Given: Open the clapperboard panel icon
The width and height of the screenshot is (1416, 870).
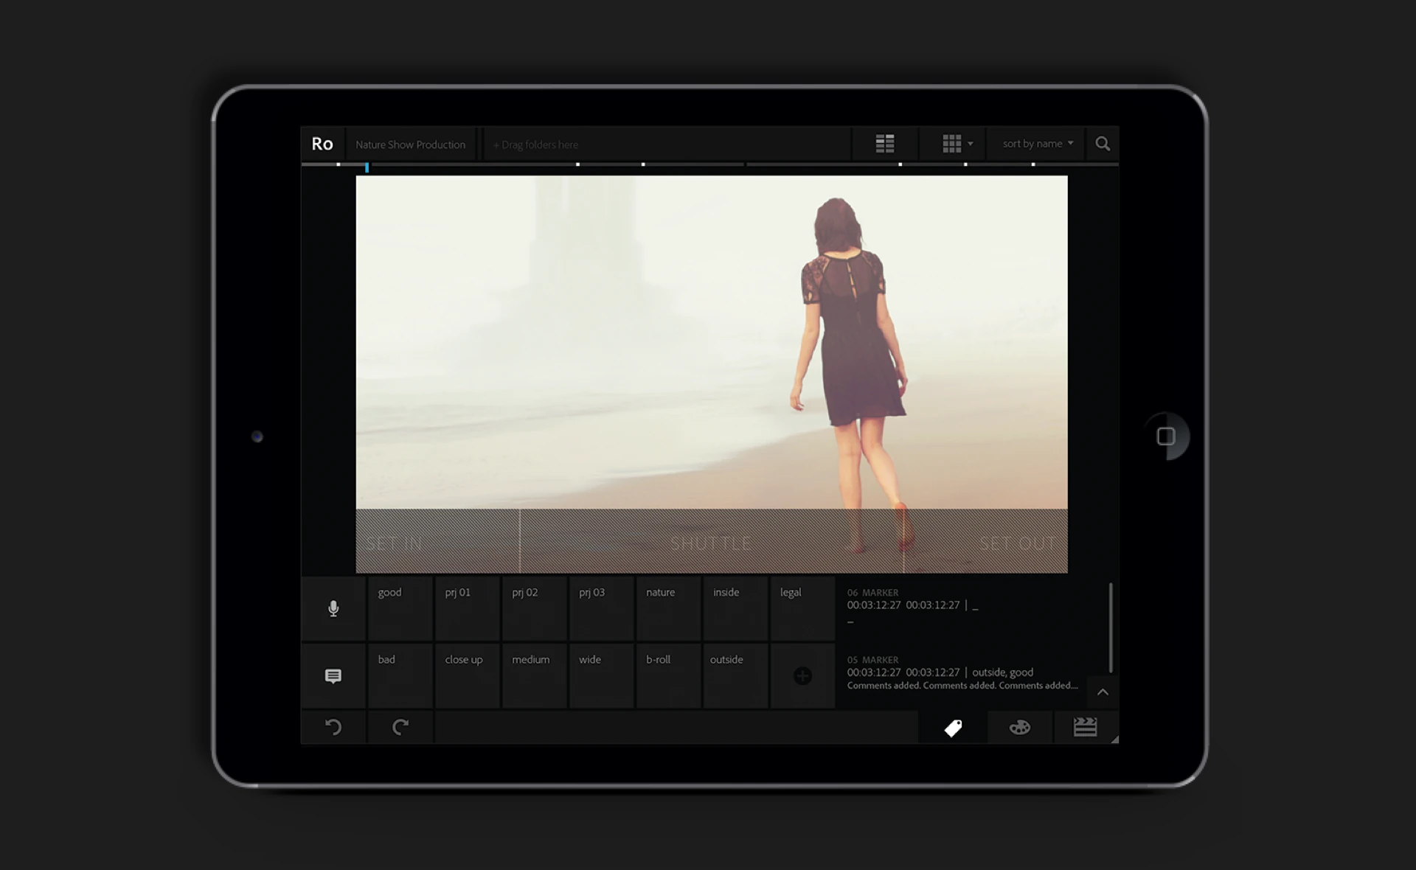Looking at the screenshot, I should [1085, 728].
